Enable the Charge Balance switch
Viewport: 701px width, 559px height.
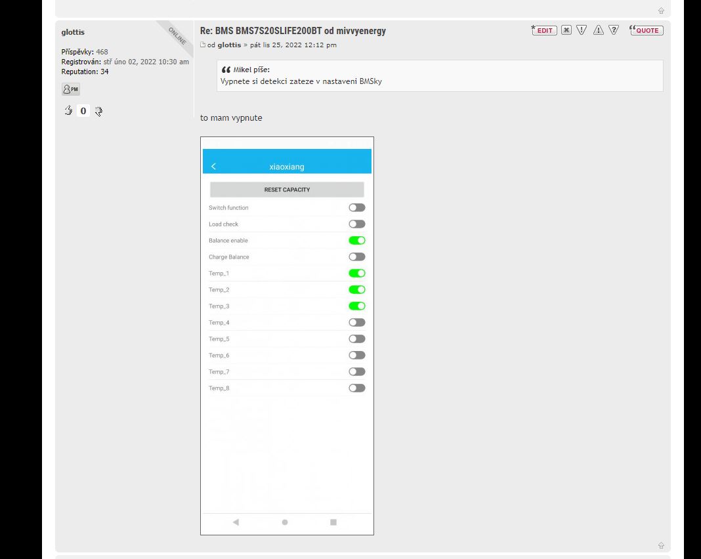pos(356,257)
